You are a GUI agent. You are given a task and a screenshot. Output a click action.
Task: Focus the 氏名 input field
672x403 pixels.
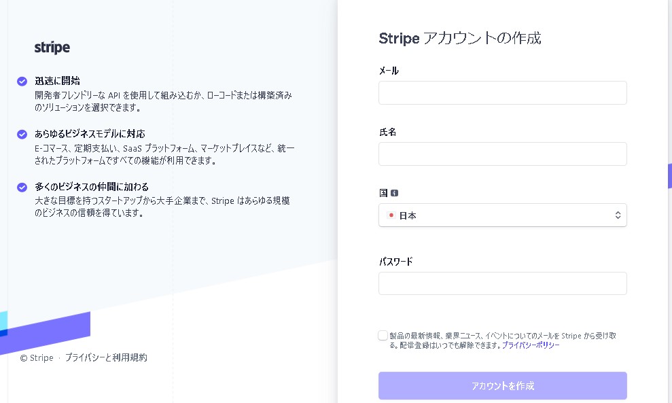(502, 154)
